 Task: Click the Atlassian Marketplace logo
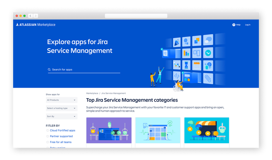[x=36, y=25]
